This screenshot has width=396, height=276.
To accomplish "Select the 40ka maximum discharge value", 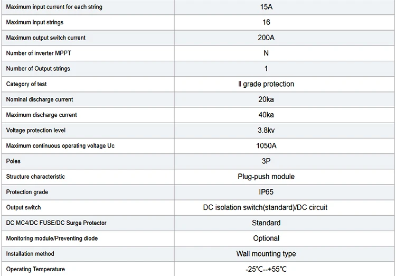I will (266, 115).
